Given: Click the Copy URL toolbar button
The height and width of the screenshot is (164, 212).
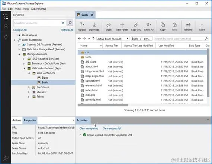Looking at the screenshot, I should (x=136, y=27).
